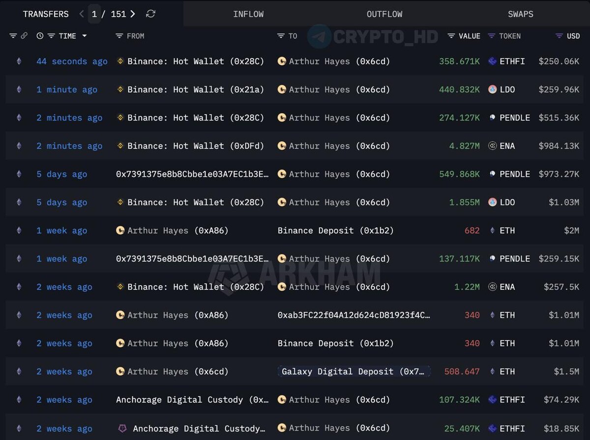
Task: Click FROM column header label
Action: 136,36
